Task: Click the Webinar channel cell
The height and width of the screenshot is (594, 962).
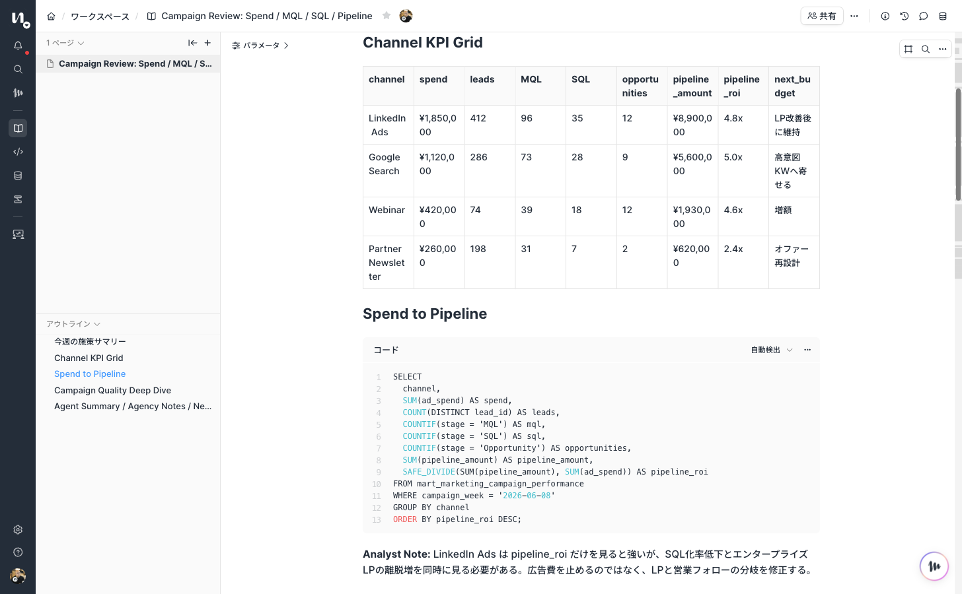Action: point(388,216)
